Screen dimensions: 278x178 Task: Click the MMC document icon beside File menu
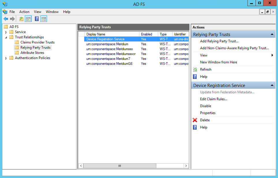[5, 12]
